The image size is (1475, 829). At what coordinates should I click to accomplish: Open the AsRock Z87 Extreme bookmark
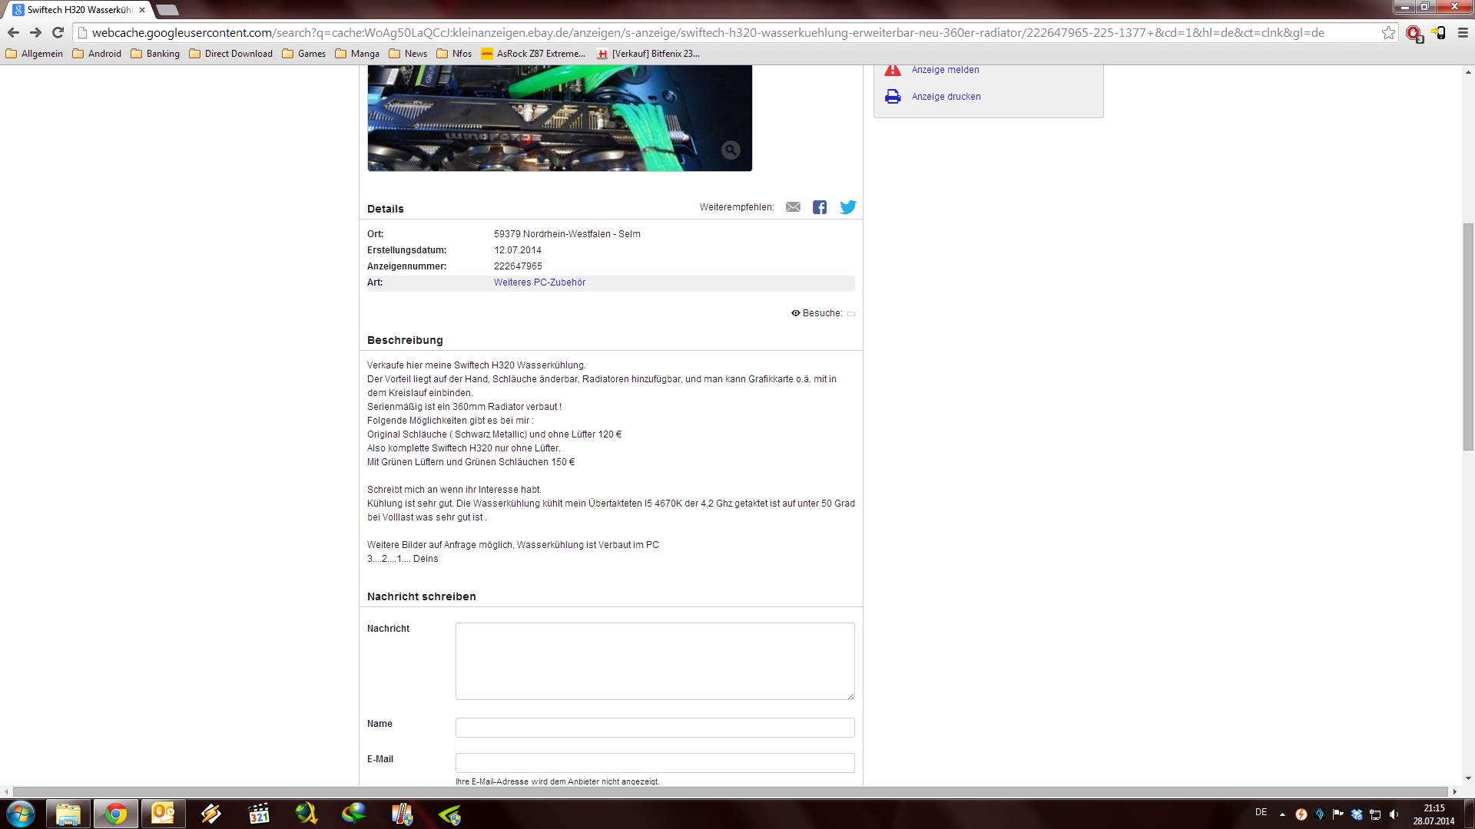tap(533, 54)
